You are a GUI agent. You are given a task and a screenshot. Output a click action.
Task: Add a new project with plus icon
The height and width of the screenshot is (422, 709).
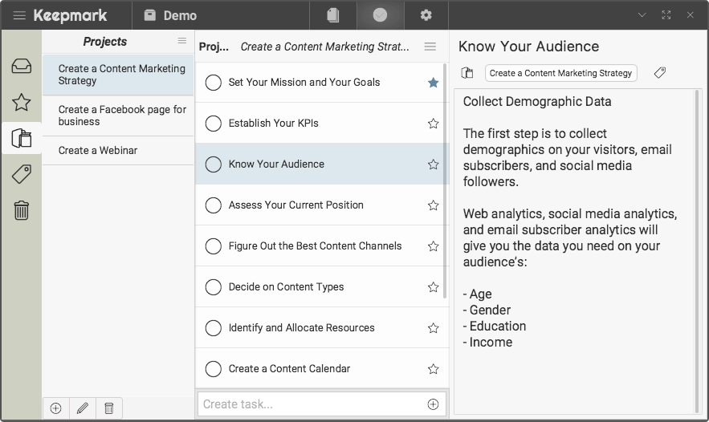coord(55,408)
